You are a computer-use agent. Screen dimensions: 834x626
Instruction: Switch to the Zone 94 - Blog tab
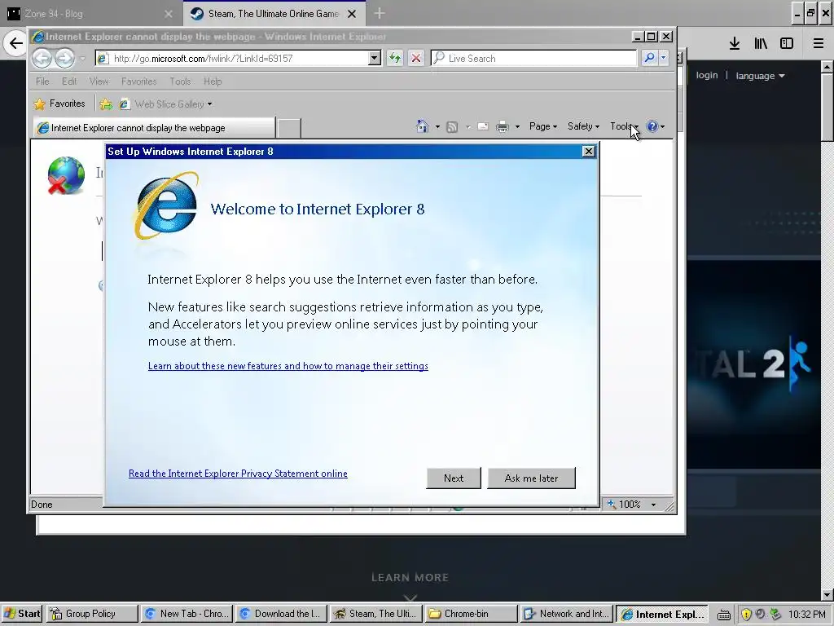coord(90,14)
